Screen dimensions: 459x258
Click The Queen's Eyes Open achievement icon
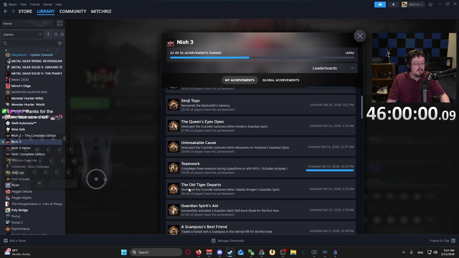click(x=173, y=126)
